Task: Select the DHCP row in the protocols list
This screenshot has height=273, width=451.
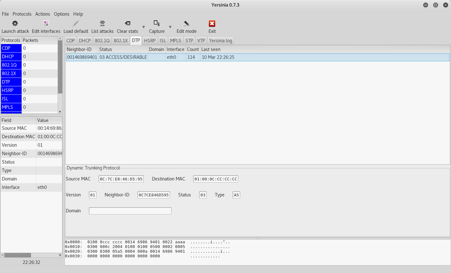Action: coord(29,57)
